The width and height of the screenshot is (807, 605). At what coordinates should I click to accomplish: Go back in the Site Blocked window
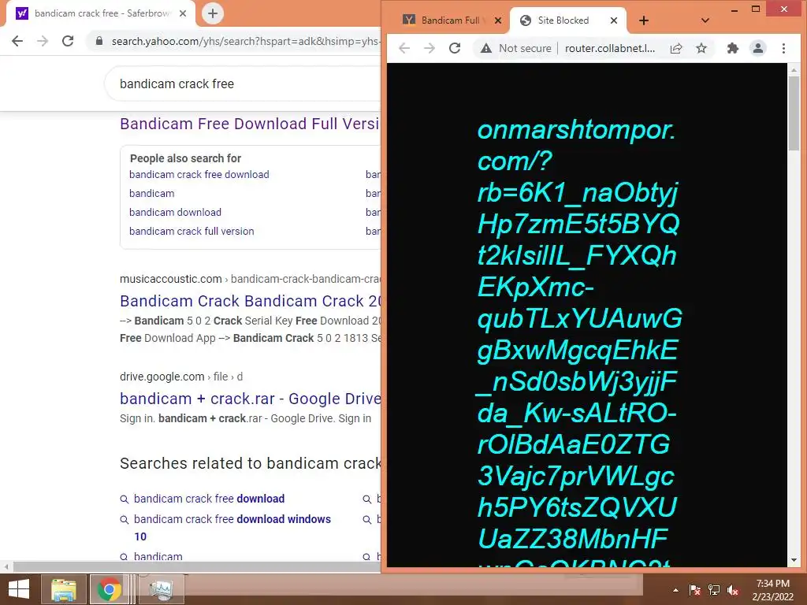(404, 48)
